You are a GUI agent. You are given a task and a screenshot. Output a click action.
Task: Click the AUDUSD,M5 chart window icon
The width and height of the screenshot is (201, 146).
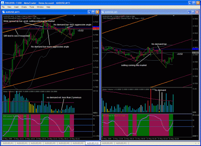point(103,12)
